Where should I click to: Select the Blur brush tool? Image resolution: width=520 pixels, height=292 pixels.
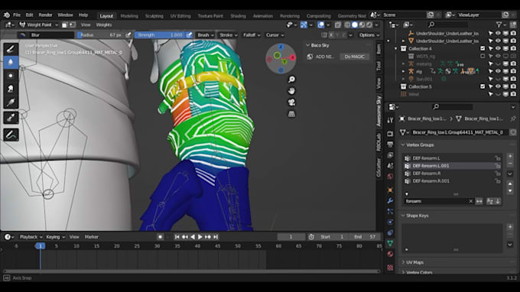(x=11, y=63)
